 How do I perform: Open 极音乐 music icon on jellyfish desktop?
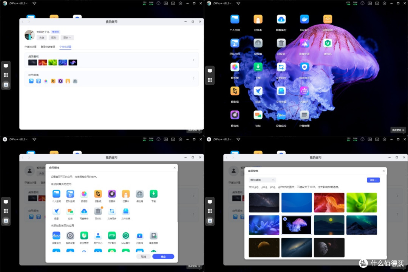(x=235, y=115)
